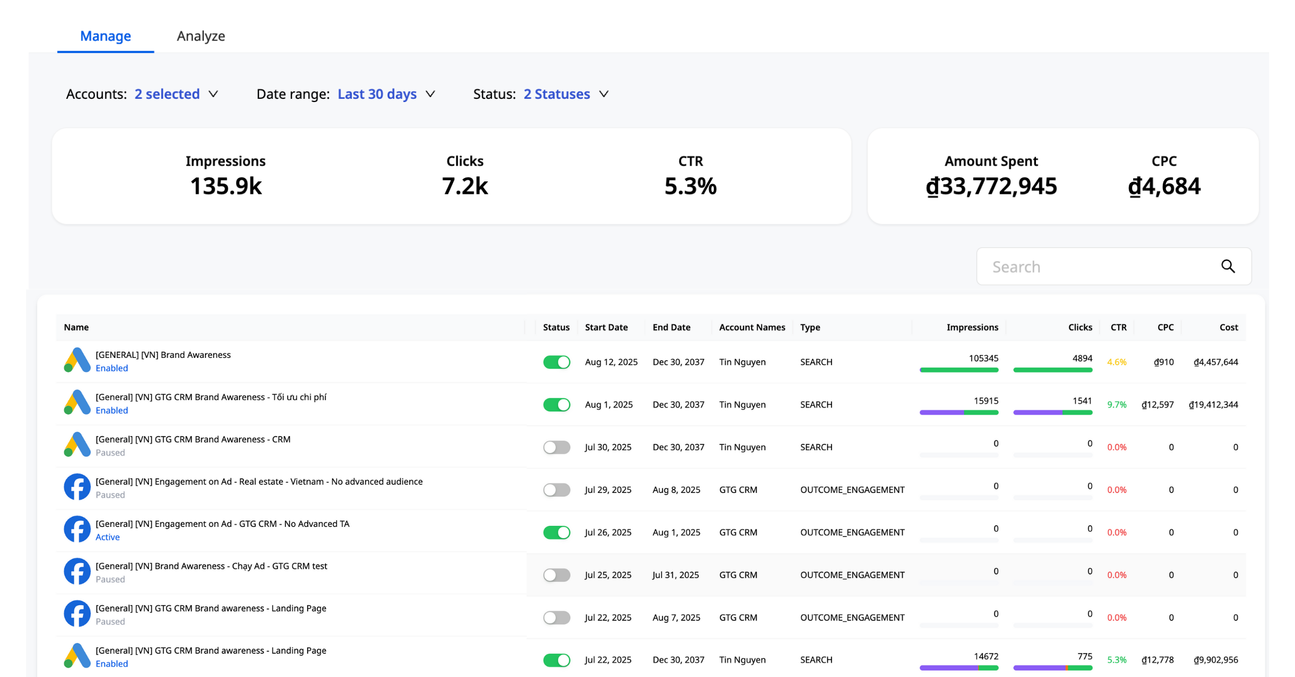Switch to the Analyze tab

click(201, 36)
